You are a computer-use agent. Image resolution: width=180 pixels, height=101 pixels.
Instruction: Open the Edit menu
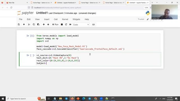point(29,19)
